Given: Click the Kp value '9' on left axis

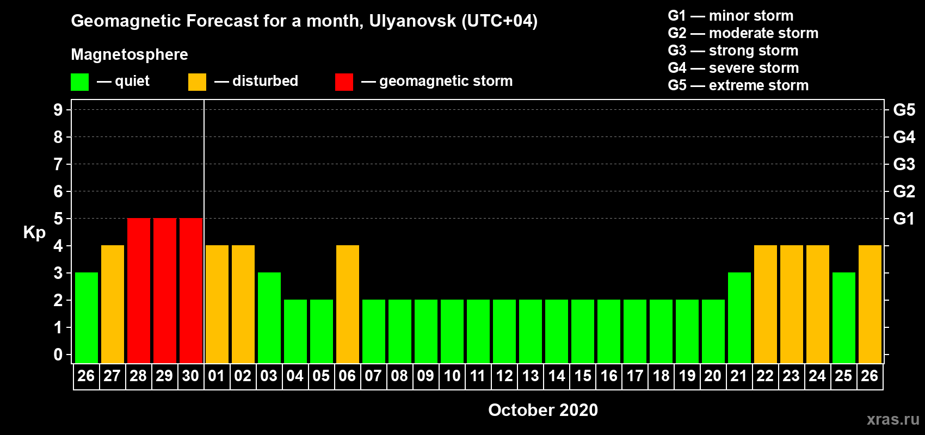Looking at the screenshot, I should pyautogui.click(x=58, y=110).
